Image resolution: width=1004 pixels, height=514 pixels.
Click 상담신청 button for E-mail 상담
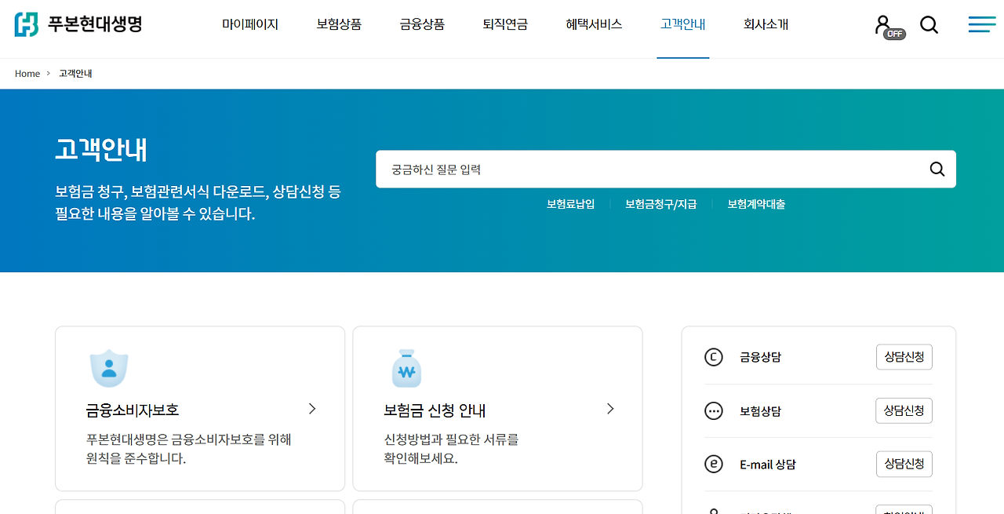click(904, 464)
